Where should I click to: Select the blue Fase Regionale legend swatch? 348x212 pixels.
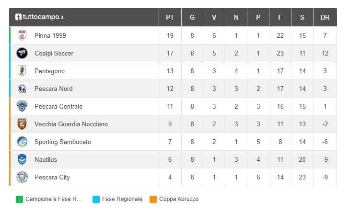[x=96, y=199]
